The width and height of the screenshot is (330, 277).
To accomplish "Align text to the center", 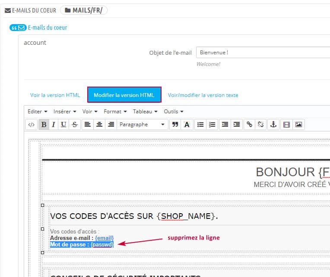I will (x=99, y=124).
